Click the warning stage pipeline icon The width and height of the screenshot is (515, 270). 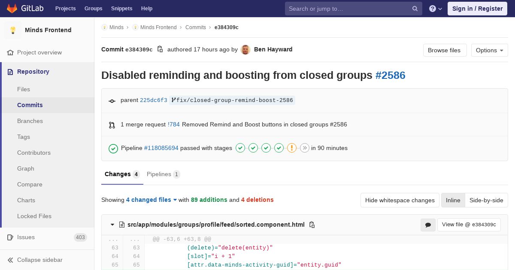click(292, 148)
